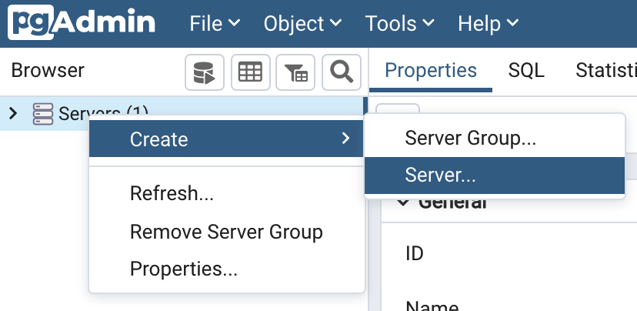
Task: Collapse the General section chevron
Action: pos(402,202)
